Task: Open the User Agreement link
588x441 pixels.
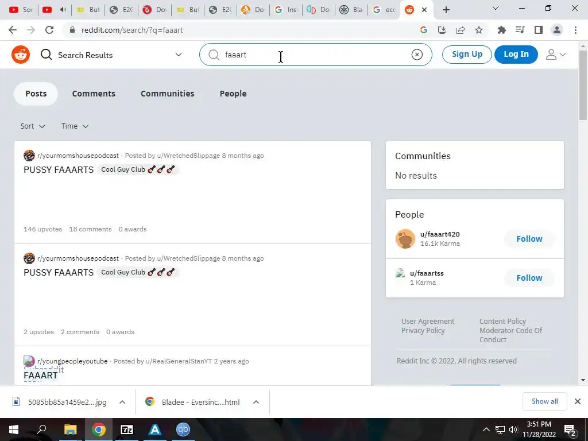Action: (427, 322)
